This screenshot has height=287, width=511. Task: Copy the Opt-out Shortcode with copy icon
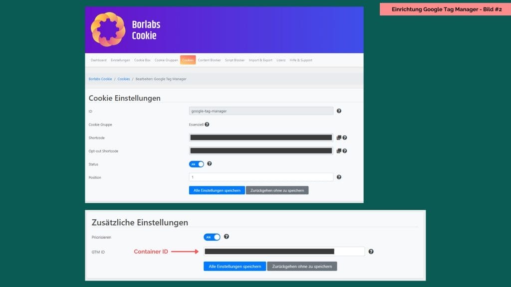pos(339,151)
